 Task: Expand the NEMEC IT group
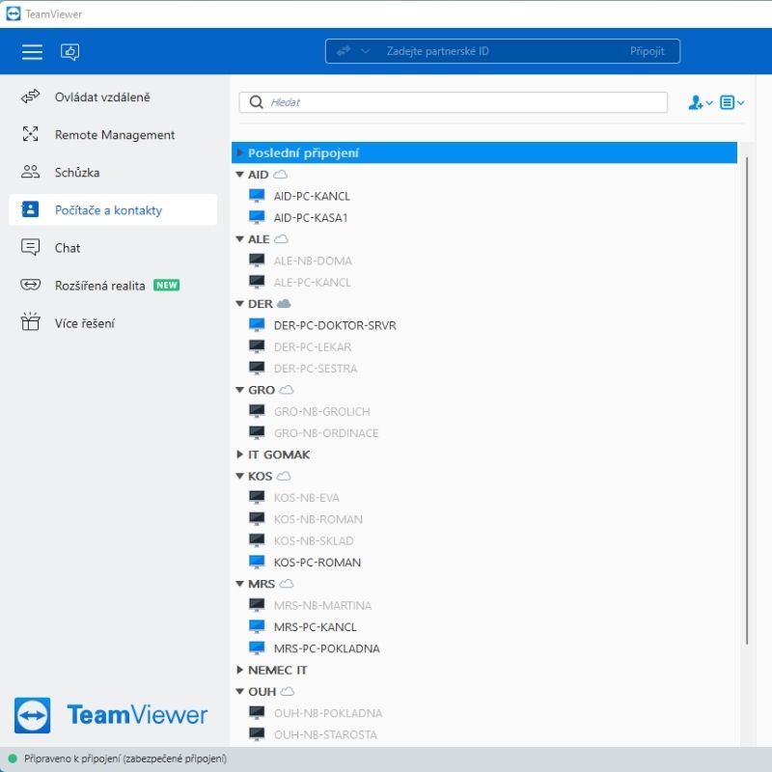239,670
